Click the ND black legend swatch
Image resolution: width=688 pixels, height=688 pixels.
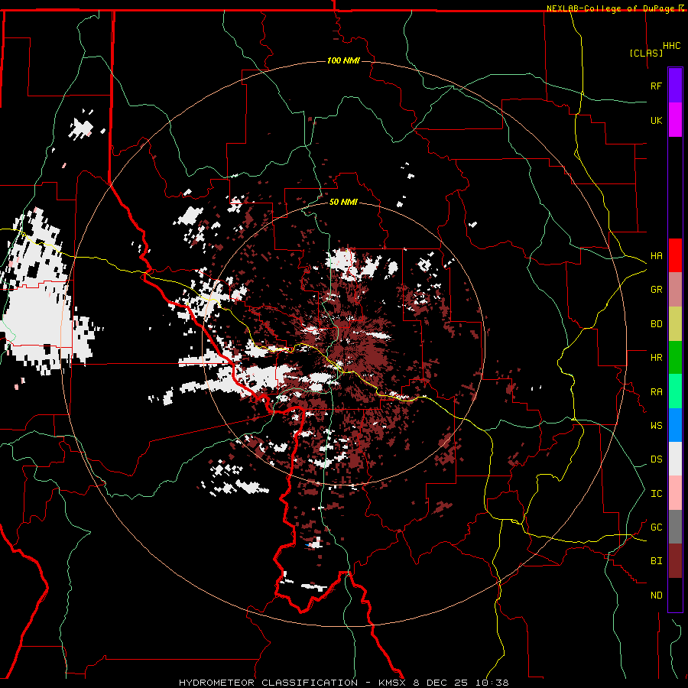pyautogui.click(x=675, y=595)
